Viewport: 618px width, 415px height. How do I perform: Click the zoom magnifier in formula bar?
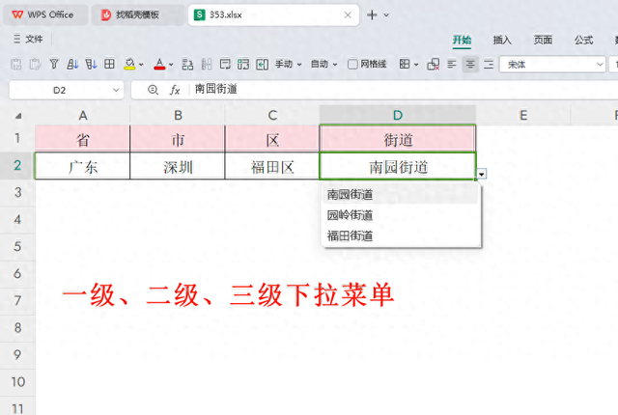click(153, 90)
